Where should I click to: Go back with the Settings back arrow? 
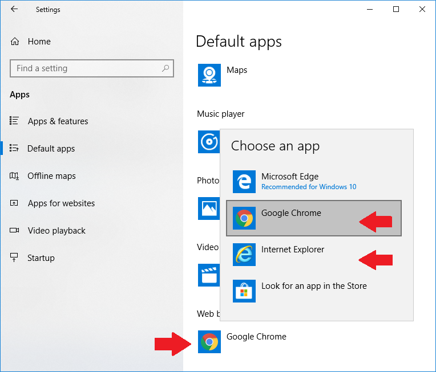point(14,9)
